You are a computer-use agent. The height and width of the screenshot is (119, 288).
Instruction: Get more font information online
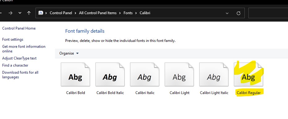coord(24,49)
